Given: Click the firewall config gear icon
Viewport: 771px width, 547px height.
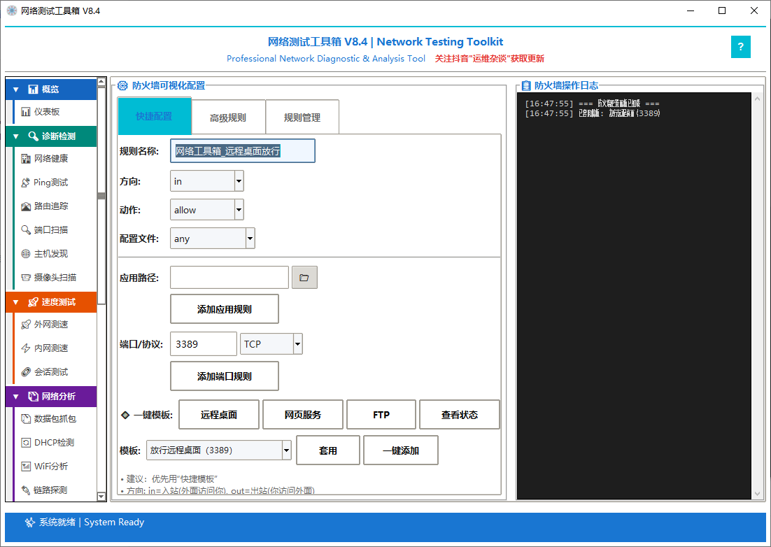Looking at the screenshot, I should point(122,86).
